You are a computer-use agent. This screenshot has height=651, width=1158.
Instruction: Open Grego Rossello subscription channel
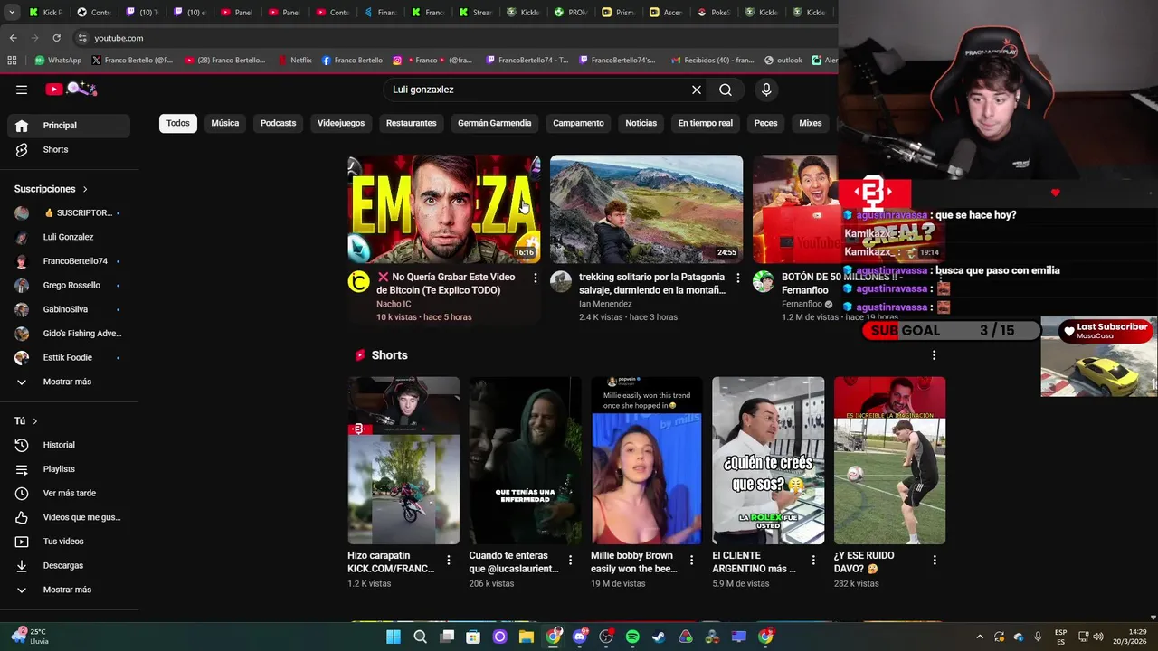click(x=69, y=285)
